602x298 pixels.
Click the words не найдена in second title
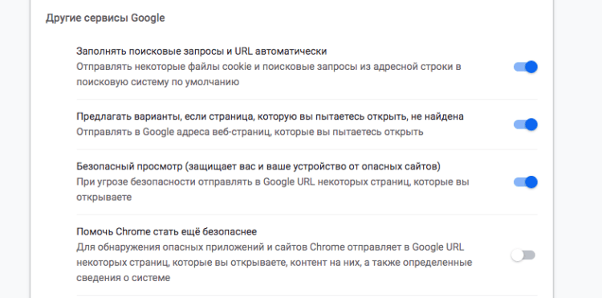point(438,116)
